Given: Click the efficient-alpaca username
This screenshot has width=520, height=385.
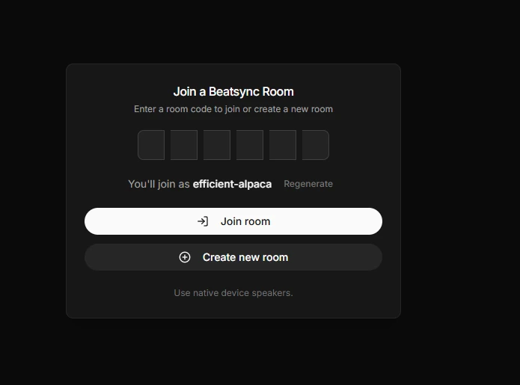Looking at the screenshot, I should pyautogui.click(x=232, y=184).
